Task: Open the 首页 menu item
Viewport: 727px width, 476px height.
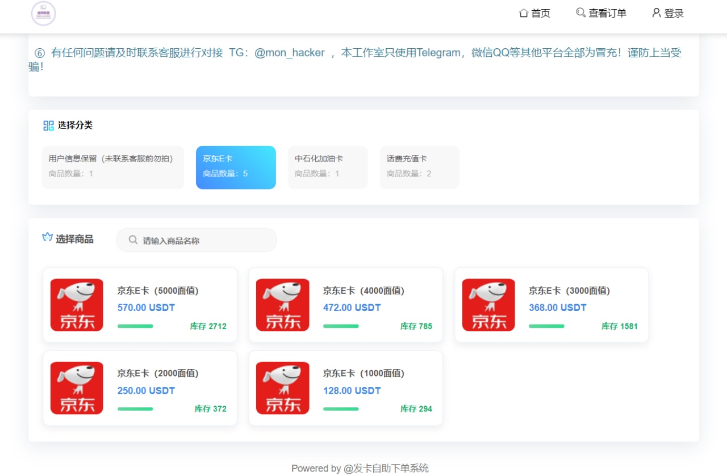Action: point(540,12)
